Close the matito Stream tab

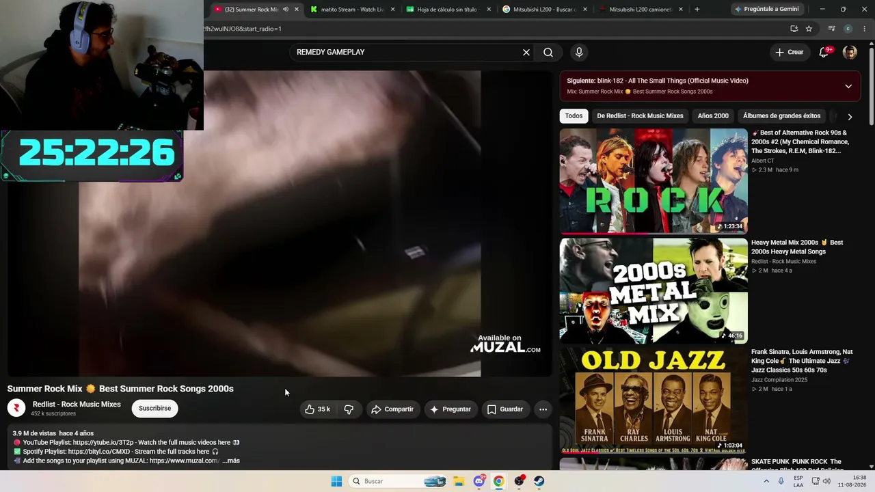(x=392, y=10)
